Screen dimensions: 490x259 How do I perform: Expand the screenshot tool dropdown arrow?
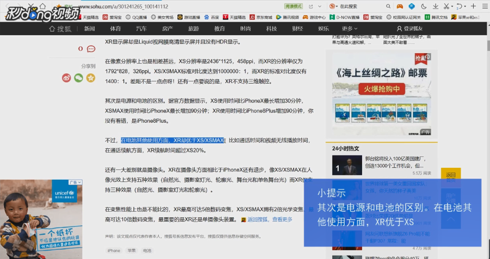point(452,7)
